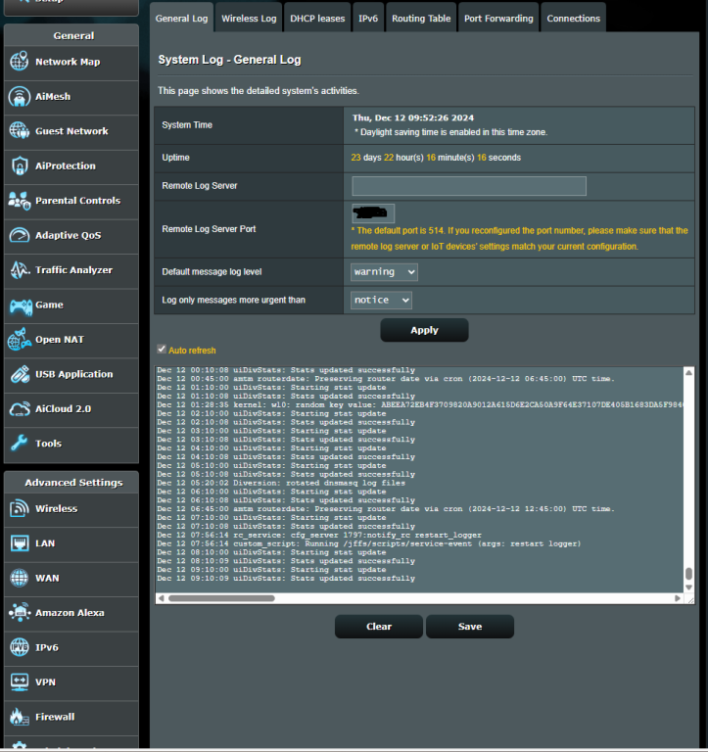708x752 pixels.
Task: Click USB Application icon
Action: pyautogui.click(x=20, y=374)
